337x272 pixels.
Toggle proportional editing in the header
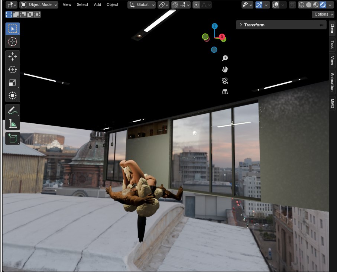(x=196, y=5)
